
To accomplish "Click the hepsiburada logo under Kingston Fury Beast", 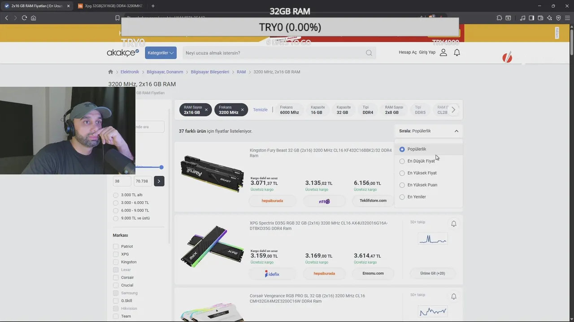I will point(272,201).
